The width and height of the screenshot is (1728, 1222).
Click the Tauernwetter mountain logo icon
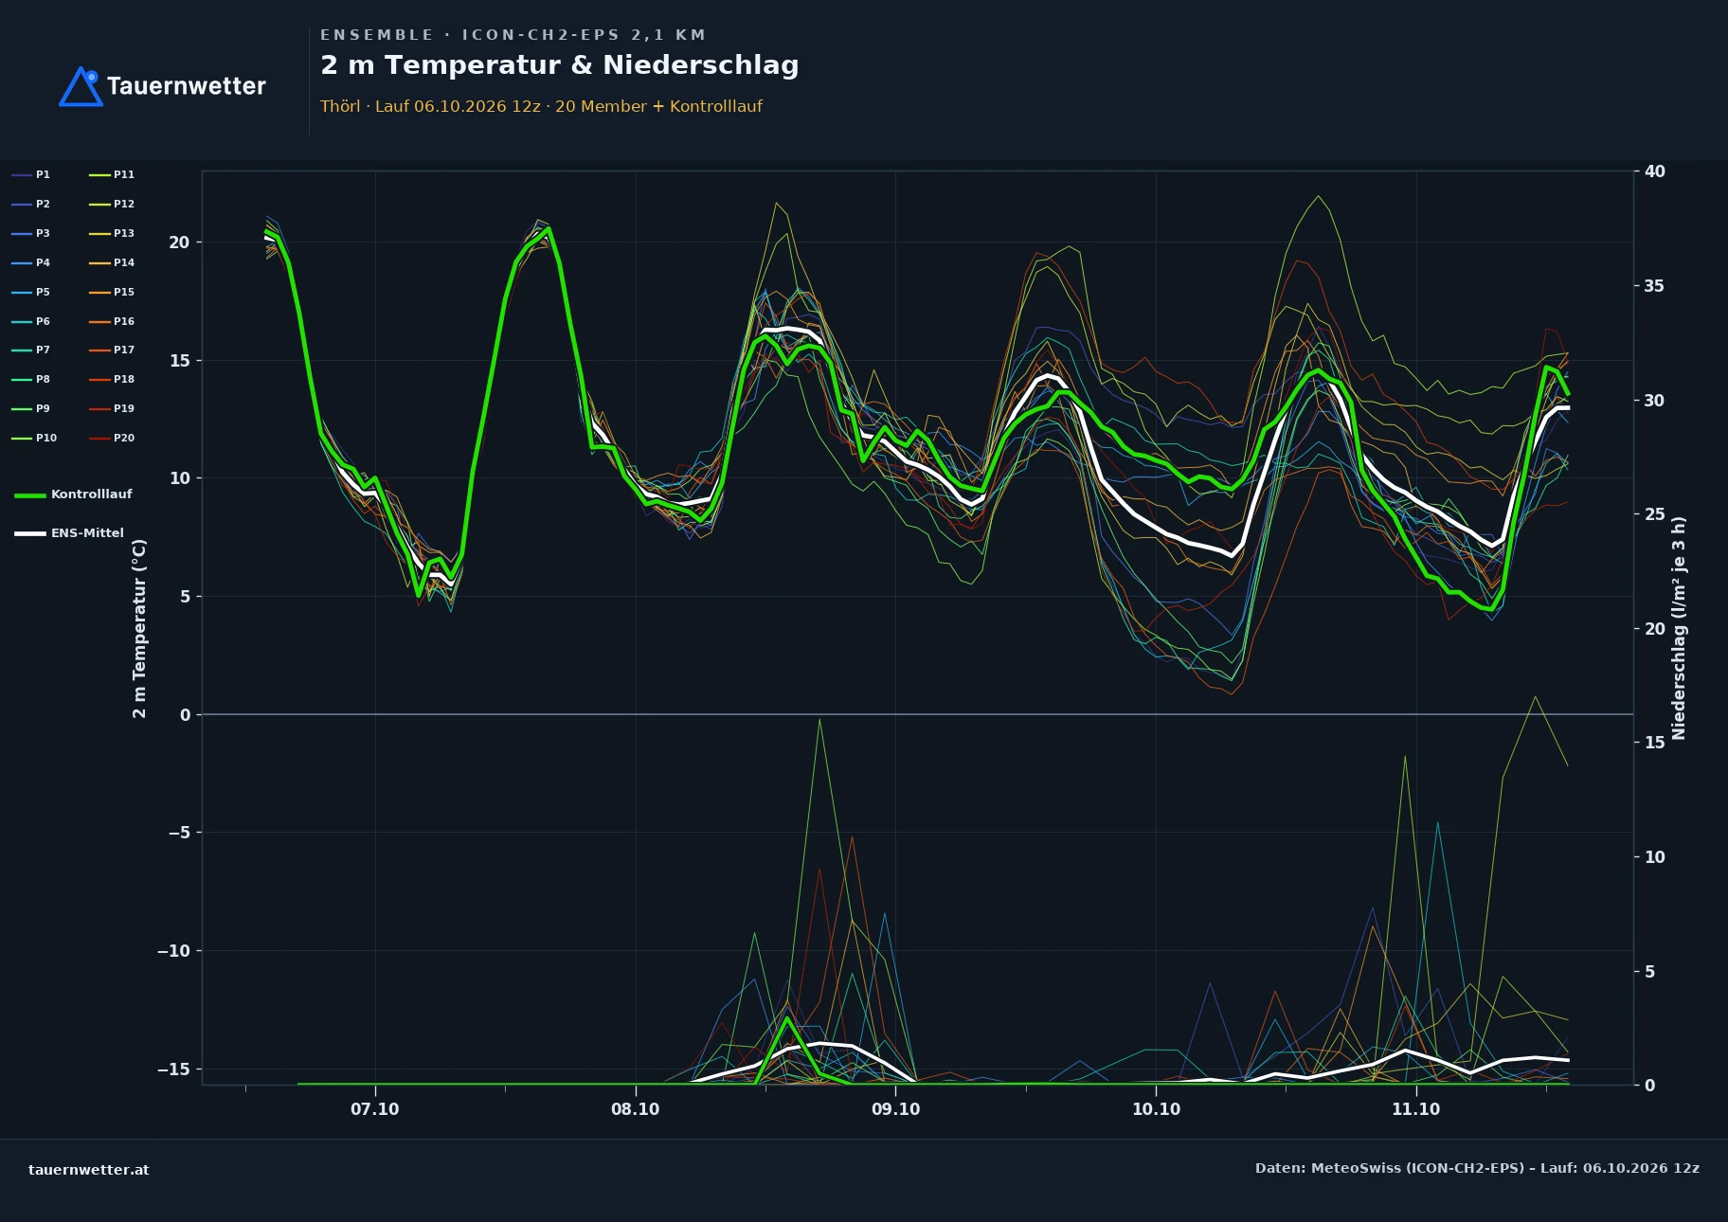point(81,86)
